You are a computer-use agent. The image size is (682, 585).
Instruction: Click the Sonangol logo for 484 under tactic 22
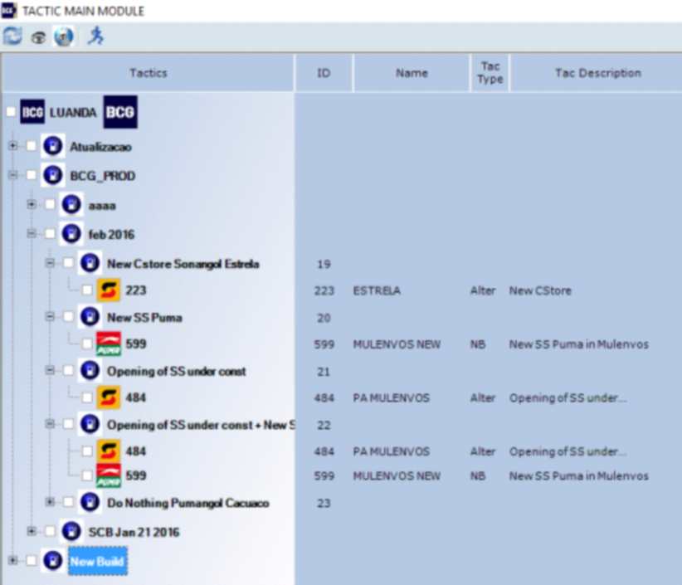coord(109,451)
